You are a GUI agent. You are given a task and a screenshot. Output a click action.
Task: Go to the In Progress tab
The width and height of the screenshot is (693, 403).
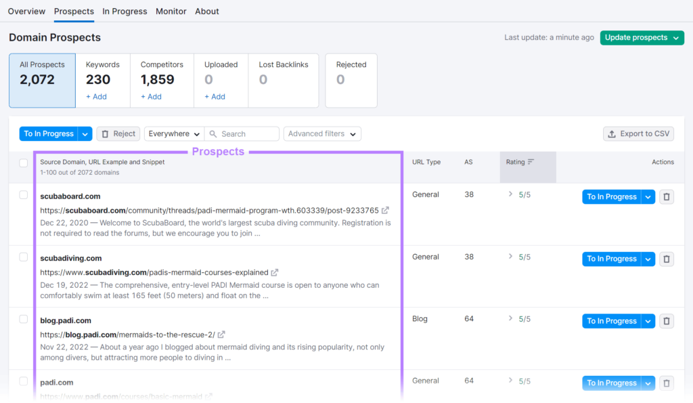[125, 11]
